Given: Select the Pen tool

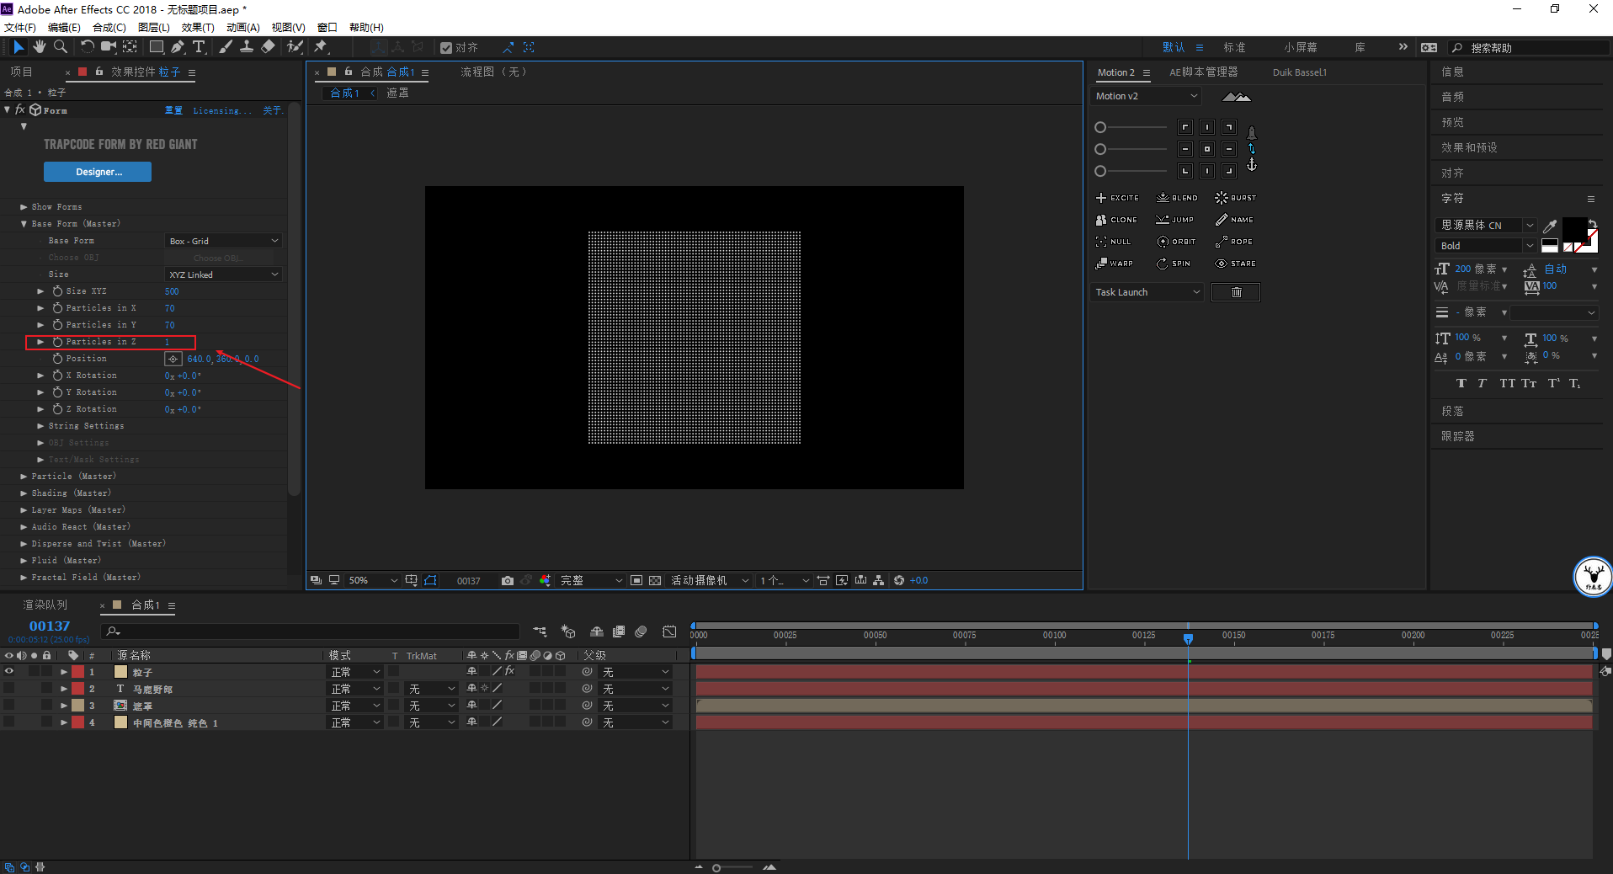Looking at the screenshot, I should click(x=178, y=47).
